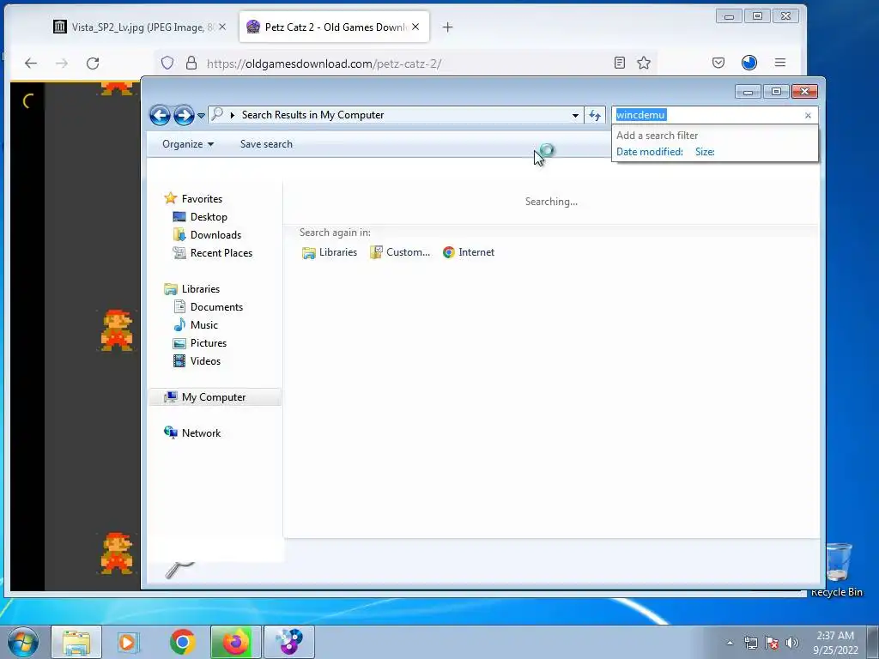This screenshot has height=659, width=879.
Task: Click Search Results in My Computer breadcrumb
Action: click(312, 115)
